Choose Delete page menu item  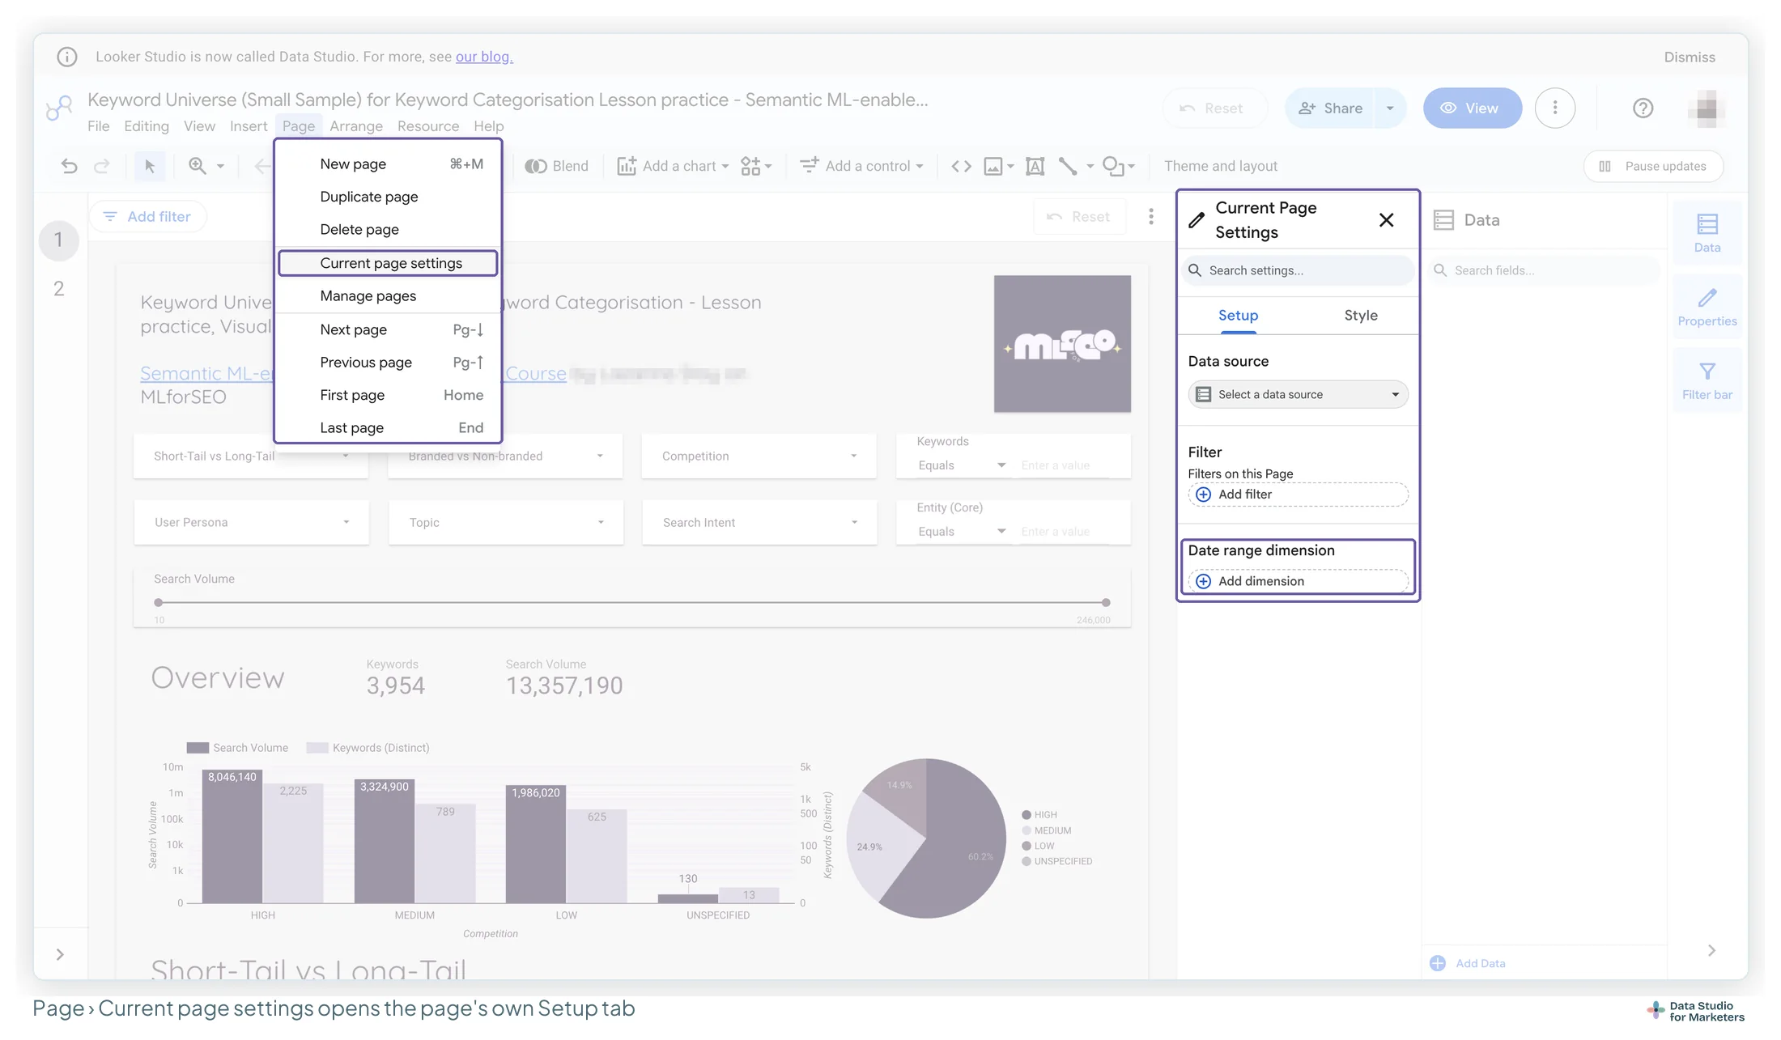pos(388,230)
